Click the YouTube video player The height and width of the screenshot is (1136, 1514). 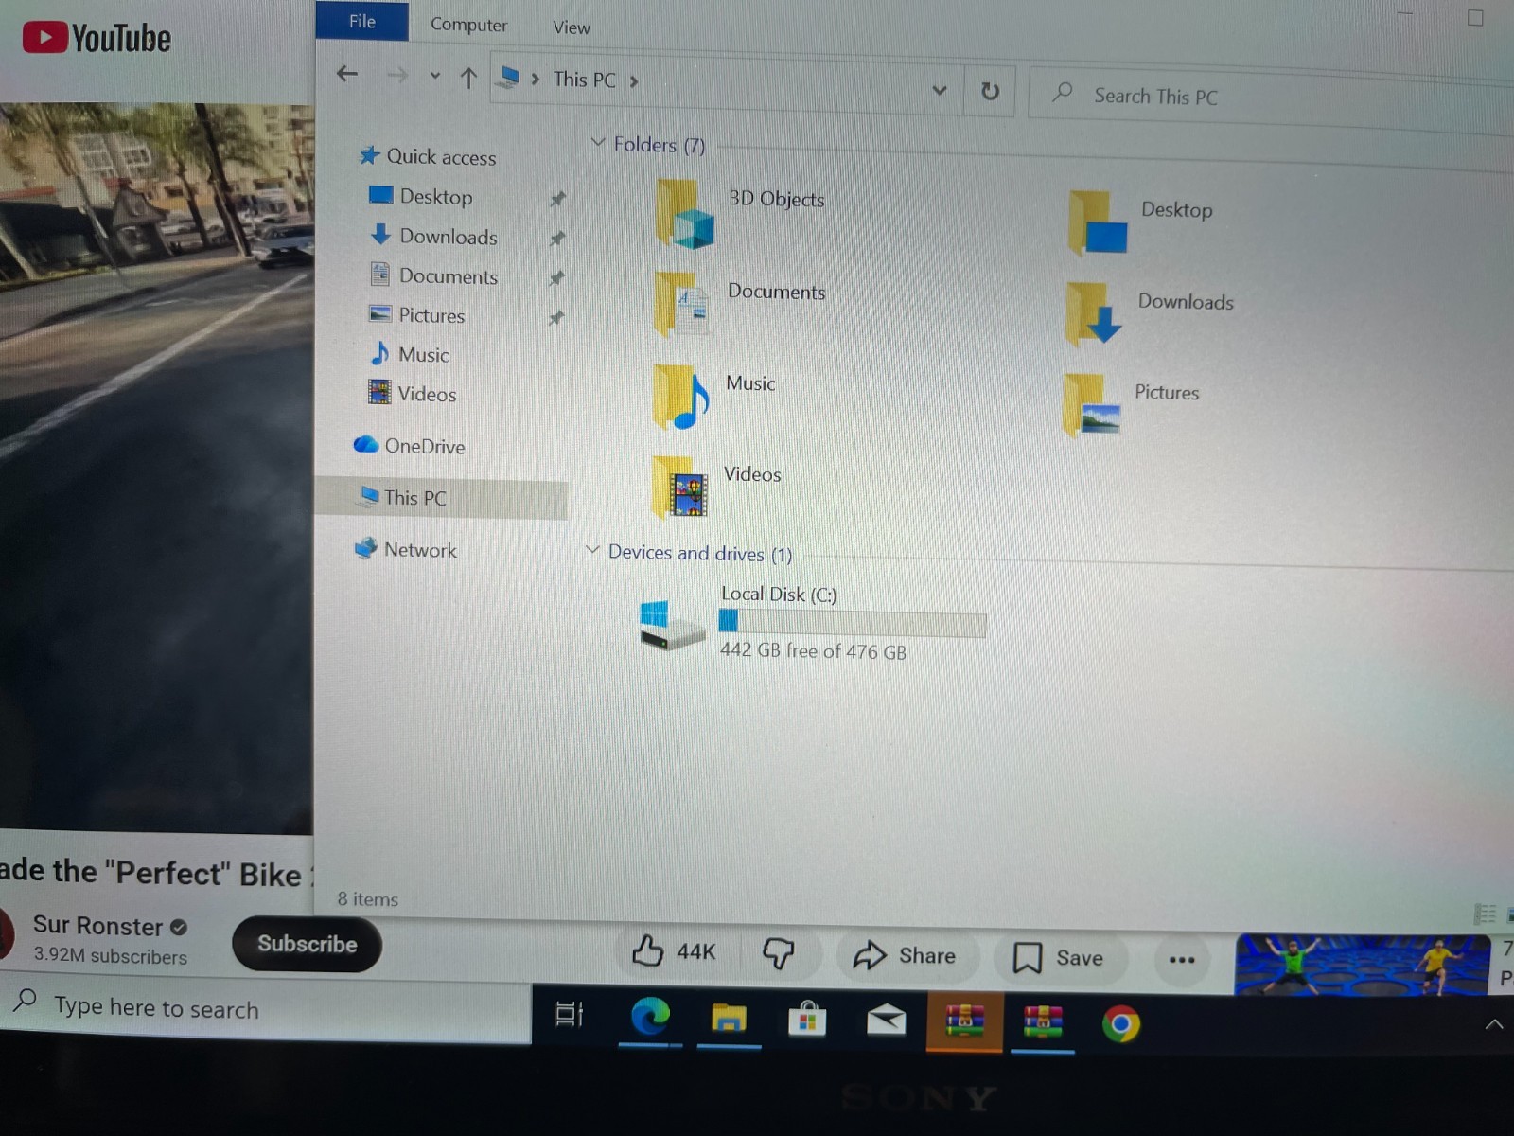[x=156, y=469]
